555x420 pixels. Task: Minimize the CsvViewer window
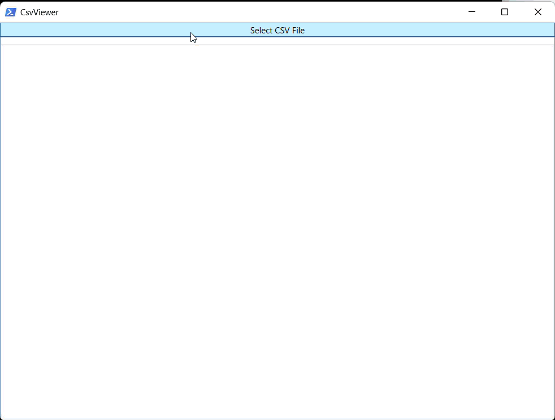click(472, 12)
